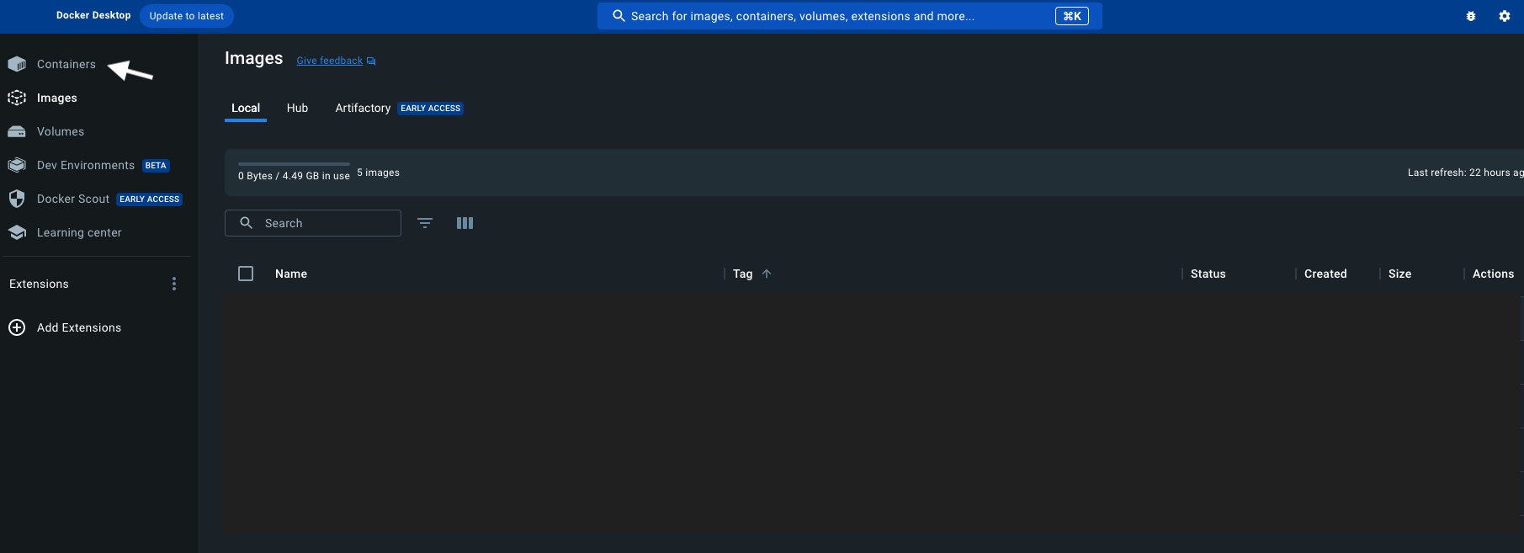The image size is (1524, 553).
Task: Click the 'Last refresh: 22 hours' text
Action: (1465, 173)
